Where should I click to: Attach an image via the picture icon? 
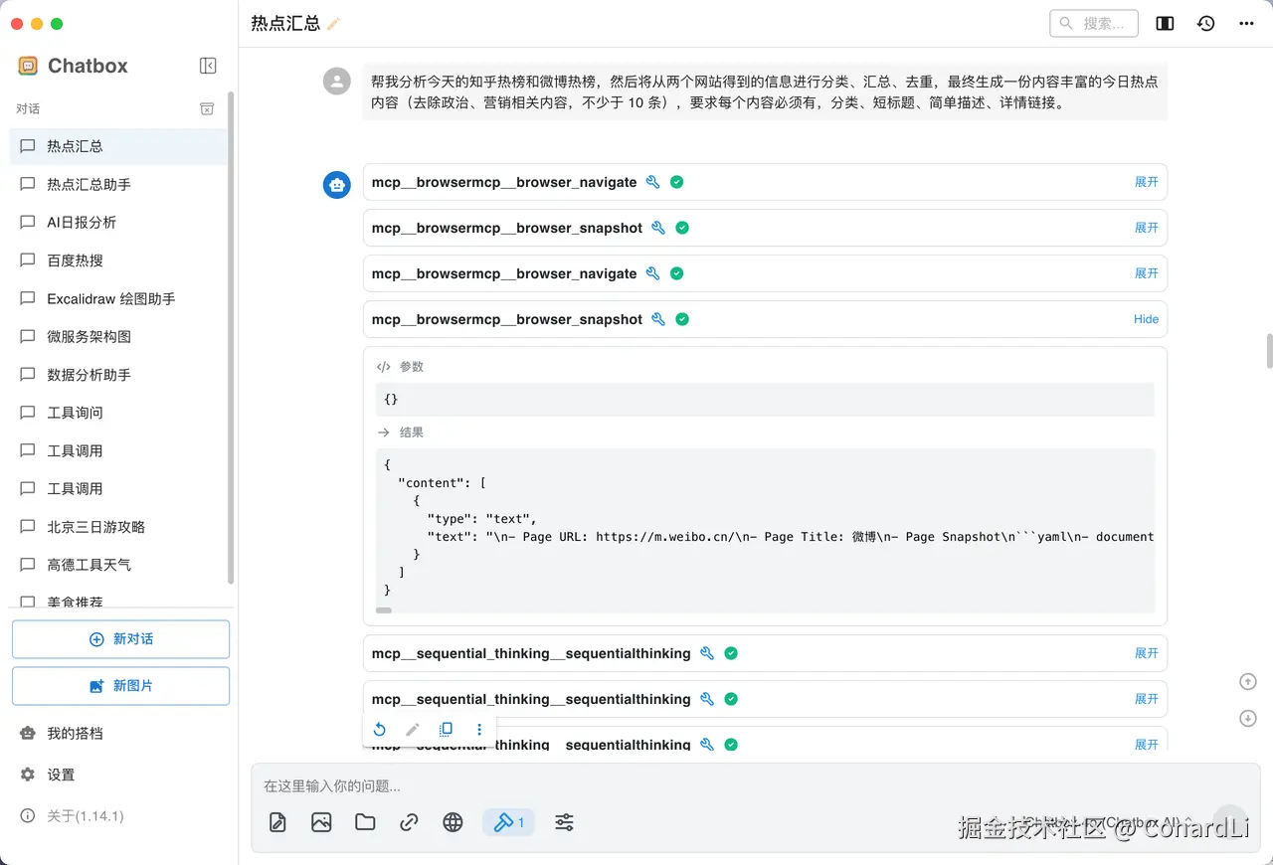pos(321,822)
